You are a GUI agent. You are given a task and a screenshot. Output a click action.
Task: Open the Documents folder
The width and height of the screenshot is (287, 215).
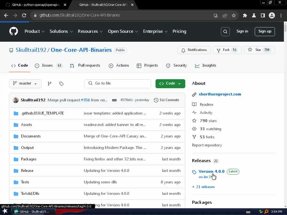pyautogui.click(x=31, y=136)
